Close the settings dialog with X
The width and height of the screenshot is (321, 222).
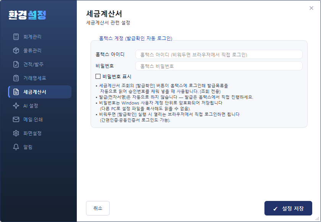click(x=311, y=8)
